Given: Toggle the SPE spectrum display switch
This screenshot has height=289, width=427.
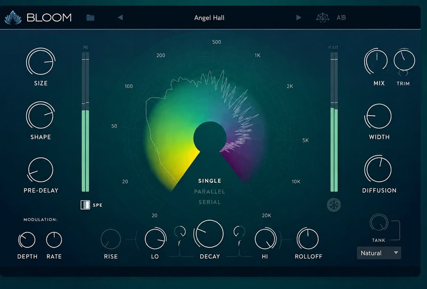Looking at the screenshot, I should click(x=85, y=205).
